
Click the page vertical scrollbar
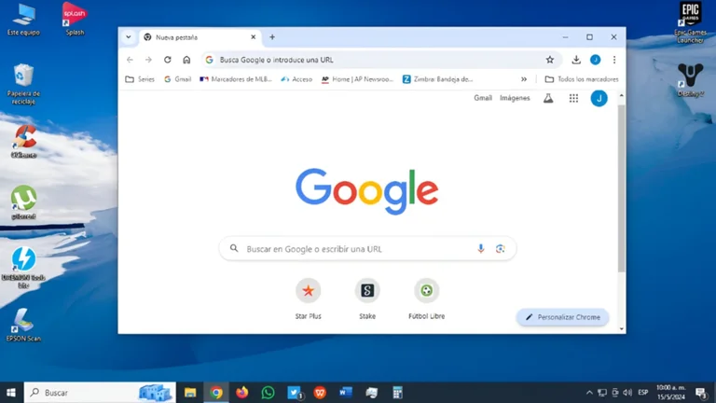coord(622,188)
